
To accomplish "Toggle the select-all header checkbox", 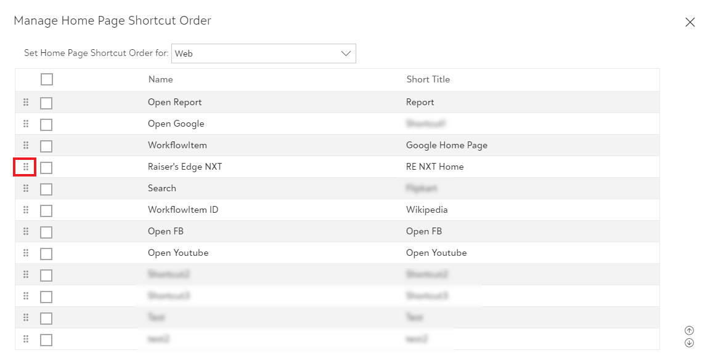I will (x=47, y=79).
